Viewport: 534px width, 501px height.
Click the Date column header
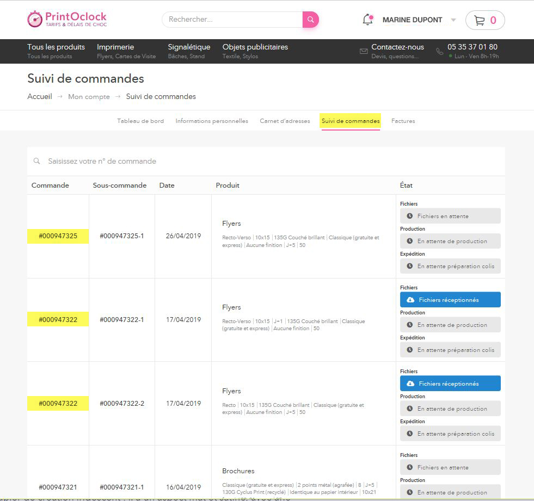click(x=167, y=185)
